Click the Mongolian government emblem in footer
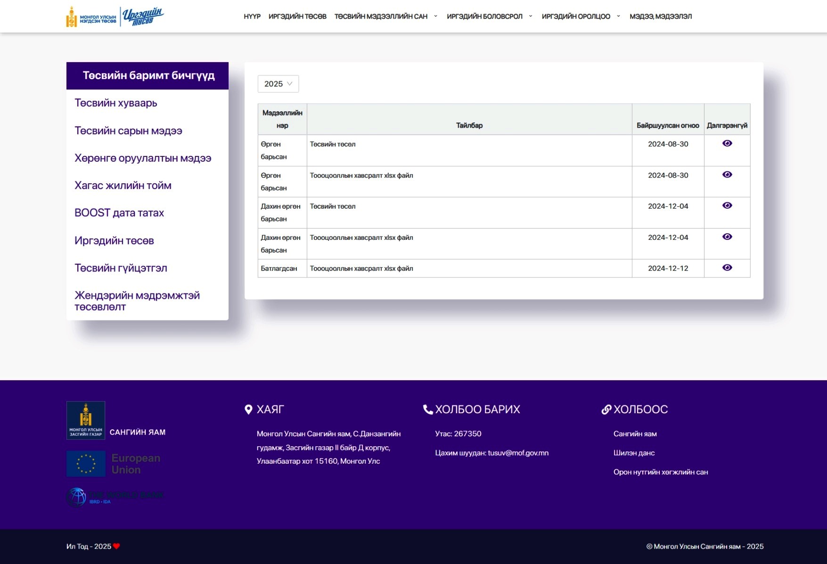Image resolution: width=827 pixels, height=564 pixels. (x=85, y=420)
